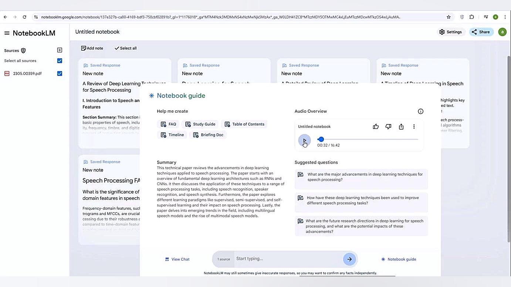Open audio overview more options menu
511x287 pixels.
click(414, 127)
